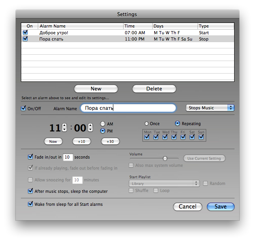Viewport: 255px width, 242px height.
Task: Uncheck the Sat day checkbox
Action: coord(192,137)
